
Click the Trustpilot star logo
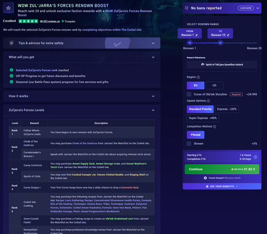click(x=62, y=21)
